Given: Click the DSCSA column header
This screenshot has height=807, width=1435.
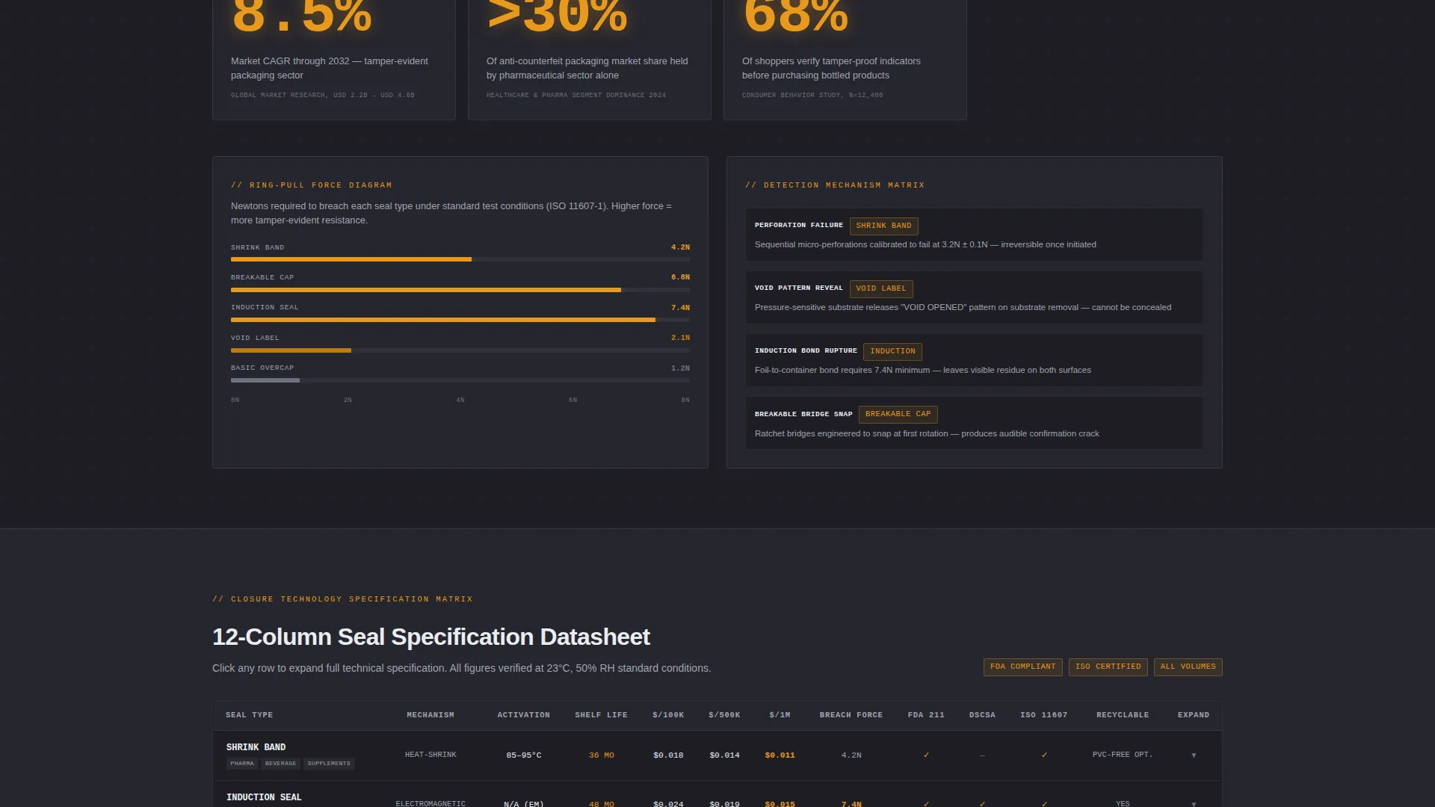Looking at the screenshot, I should click(982, 715).
